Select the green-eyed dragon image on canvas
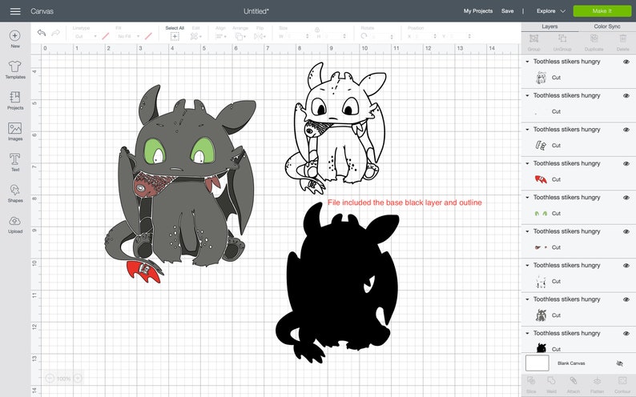The height and width of the screenshot is (397, 636). pos(180,183)
